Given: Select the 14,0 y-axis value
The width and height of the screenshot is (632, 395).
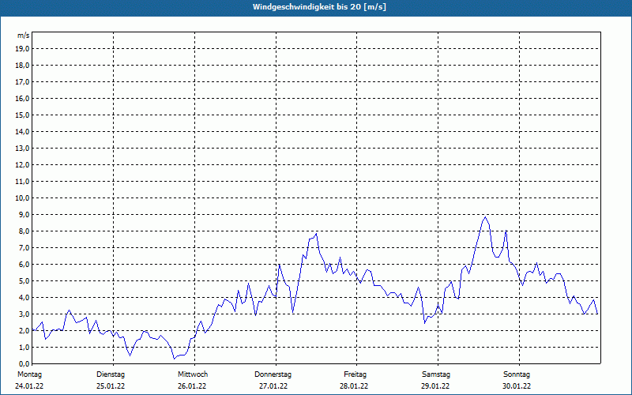Looking at the screenshot, I should tap(22, 131).
